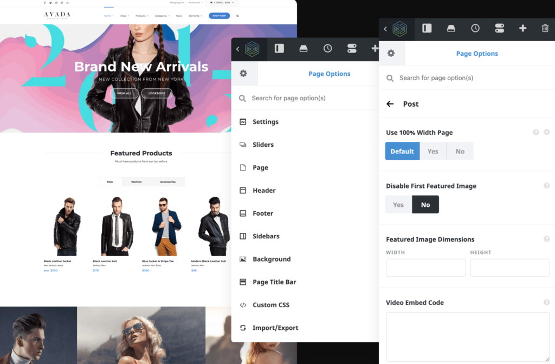This screenshot has width=555, height=364.
Task: Open the preferences switches icon above the Settings menu list
Action: point(352,48)
